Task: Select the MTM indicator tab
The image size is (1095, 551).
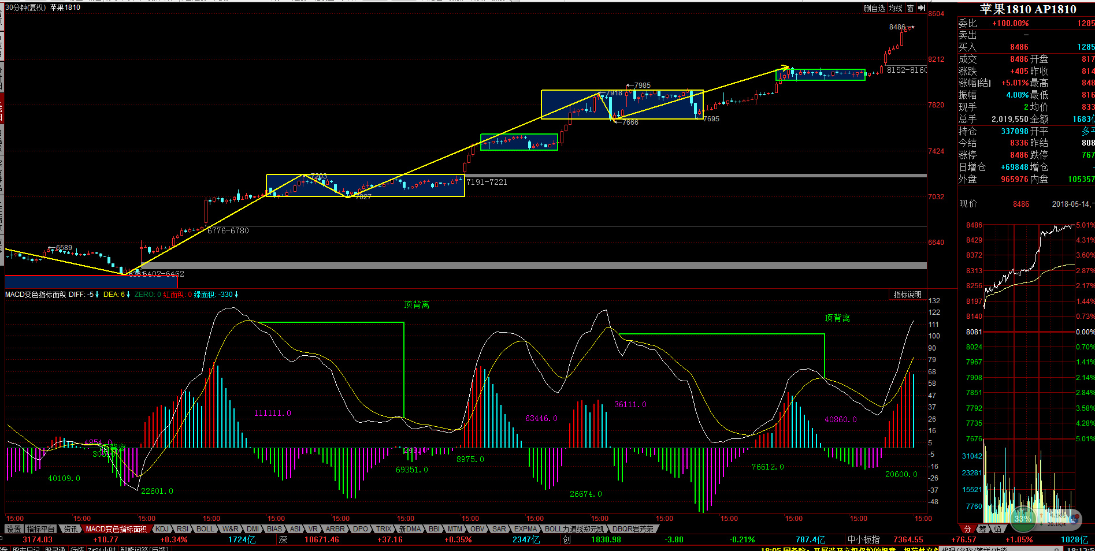Action: [x=455, y=529]
